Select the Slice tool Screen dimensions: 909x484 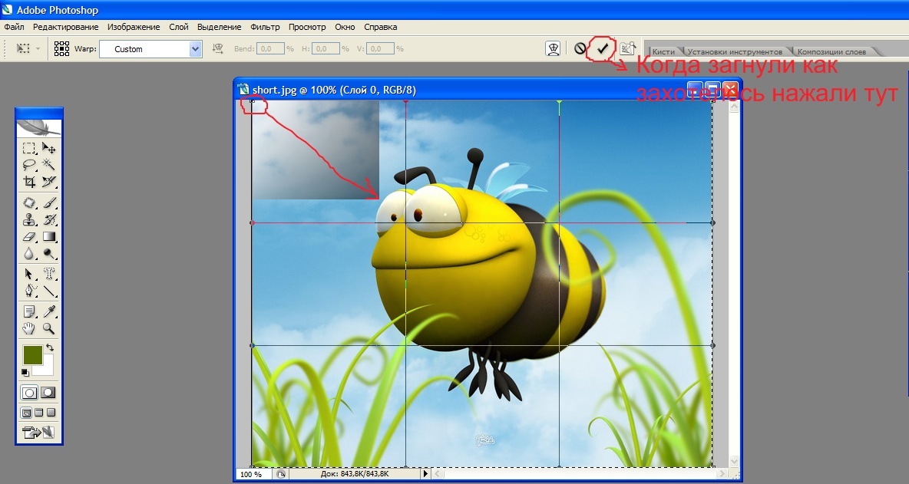(48, 182)
